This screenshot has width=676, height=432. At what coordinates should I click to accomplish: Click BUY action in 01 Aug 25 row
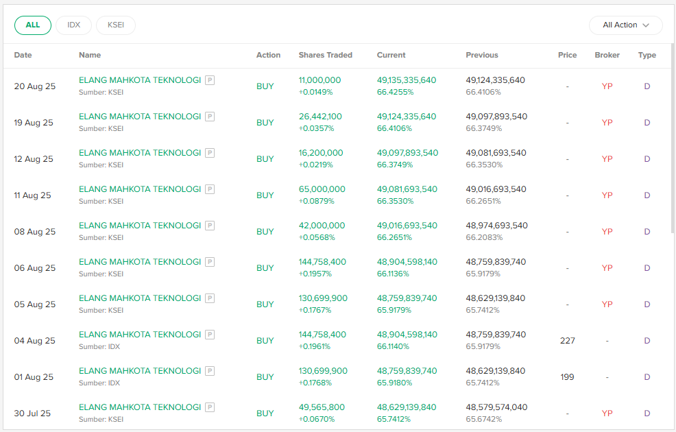(265, 377)
